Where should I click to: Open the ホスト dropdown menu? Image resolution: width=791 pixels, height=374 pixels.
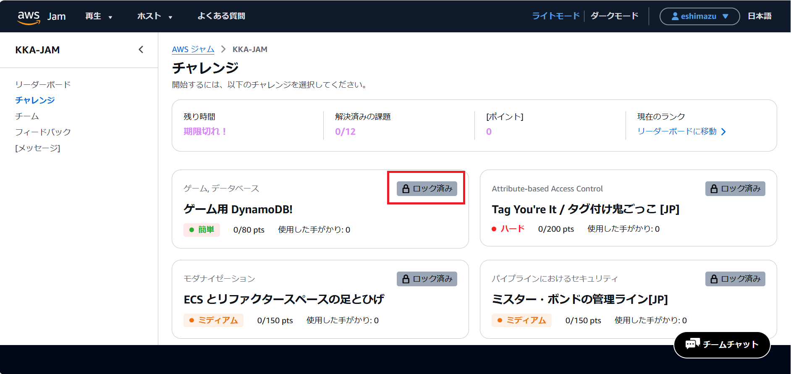click(x=155, y=16)
